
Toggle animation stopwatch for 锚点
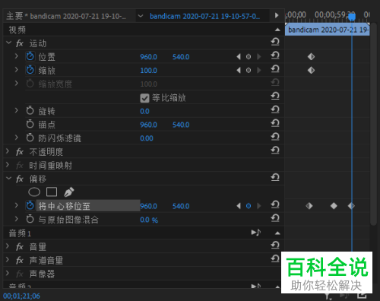coord(30,124)
